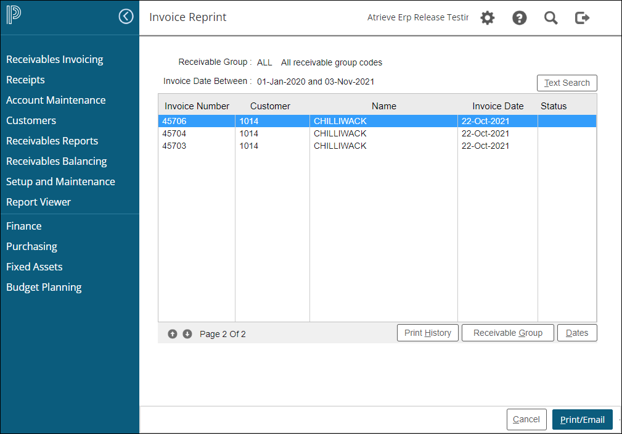This screenshot has width=622, height=434.
Task: Expand the Purchasing module
Action: coord(31,246)
